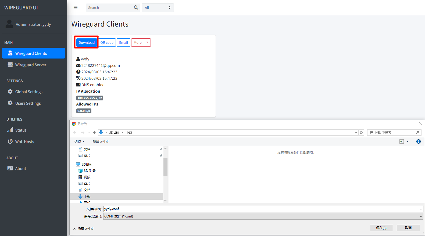Click 取消 to cancel saving
The image size is (425, 236).
(408, 228)
